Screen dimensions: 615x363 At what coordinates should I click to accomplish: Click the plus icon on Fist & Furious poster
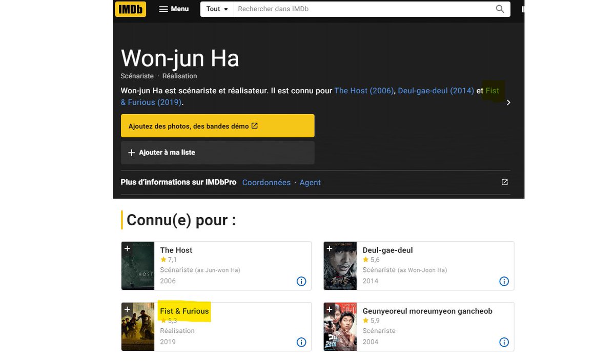128,309
